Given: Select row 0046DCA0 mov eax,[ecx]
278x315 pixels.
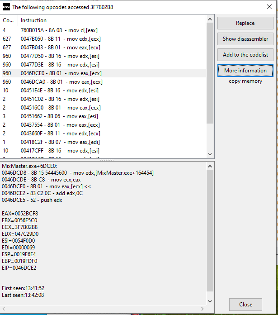Looking at the screenshot, I should click(x=104, y=82).
